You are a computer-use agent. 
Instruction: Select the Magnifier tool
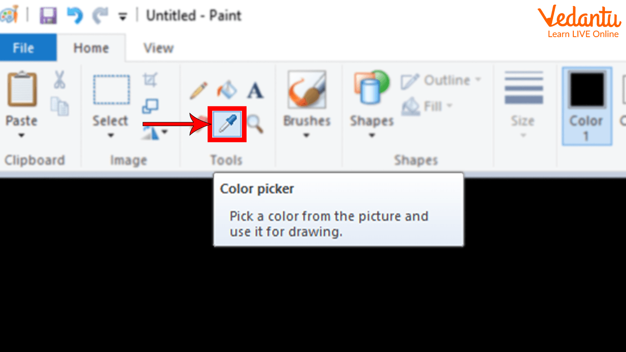point(255,124)
